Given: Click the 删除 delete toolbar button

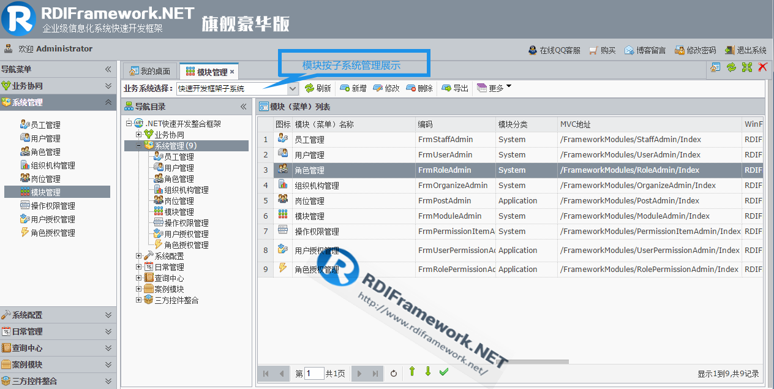Looking at the screenshot, I should coord(419,88).
